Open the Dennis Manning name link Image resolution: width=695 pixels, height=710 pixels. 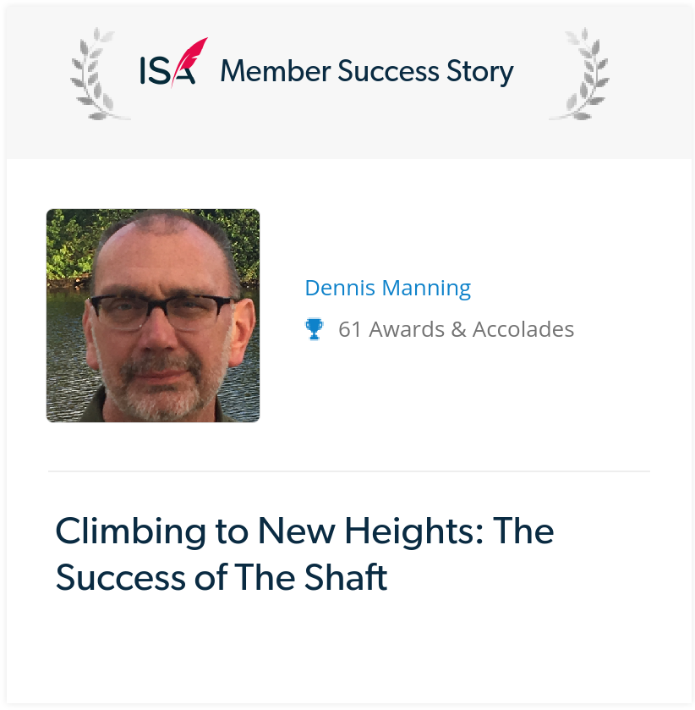click(388, 288)
